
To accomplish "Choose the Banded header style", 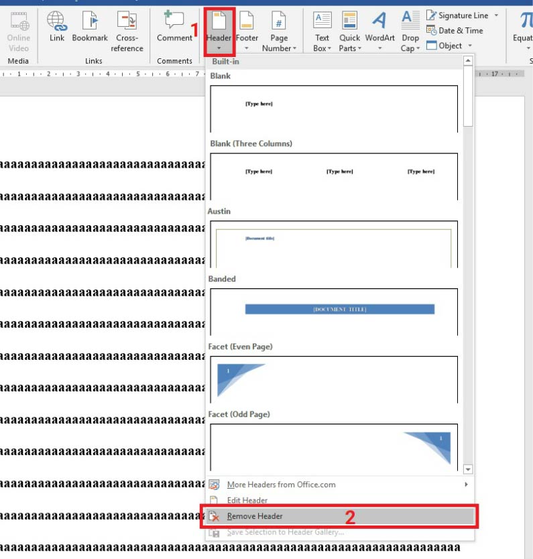I will coord(334,311).
